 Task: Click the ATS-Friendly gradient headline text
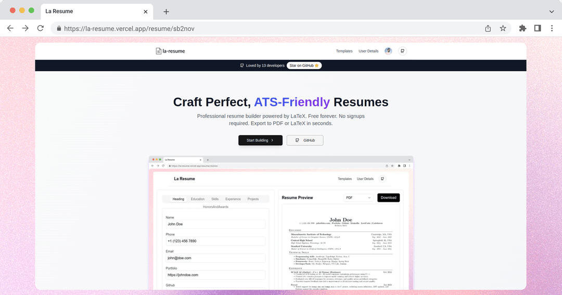(292, 102)
